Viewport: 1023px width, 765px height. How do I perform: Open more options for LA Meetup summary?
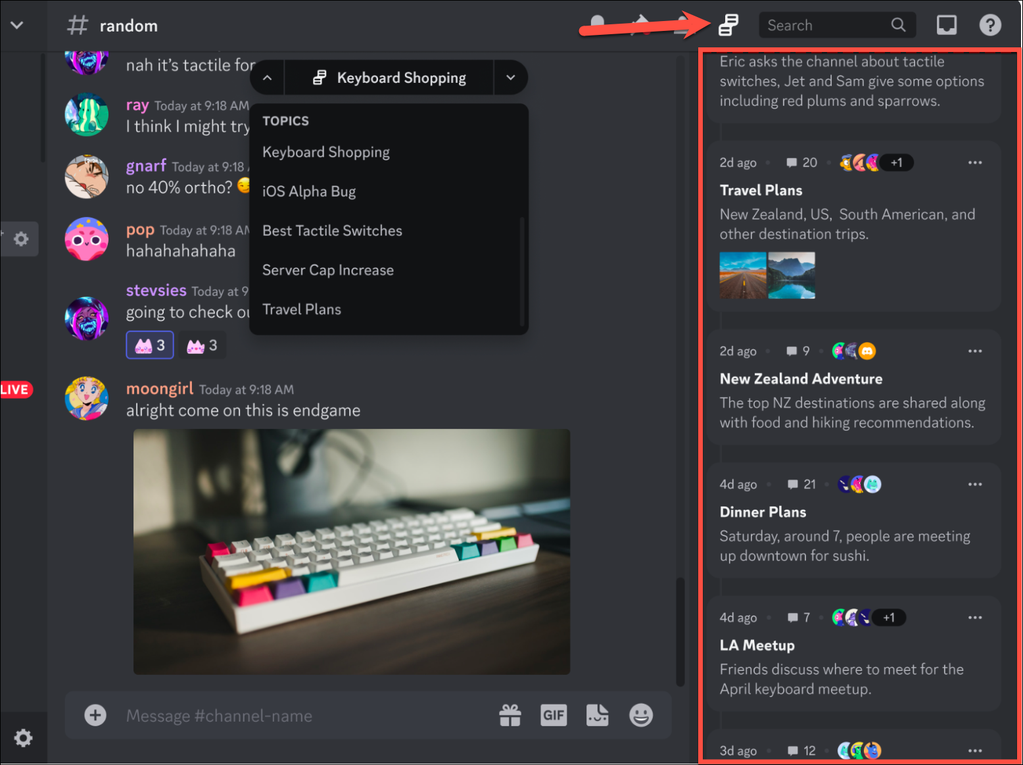(x=975, y=618)
